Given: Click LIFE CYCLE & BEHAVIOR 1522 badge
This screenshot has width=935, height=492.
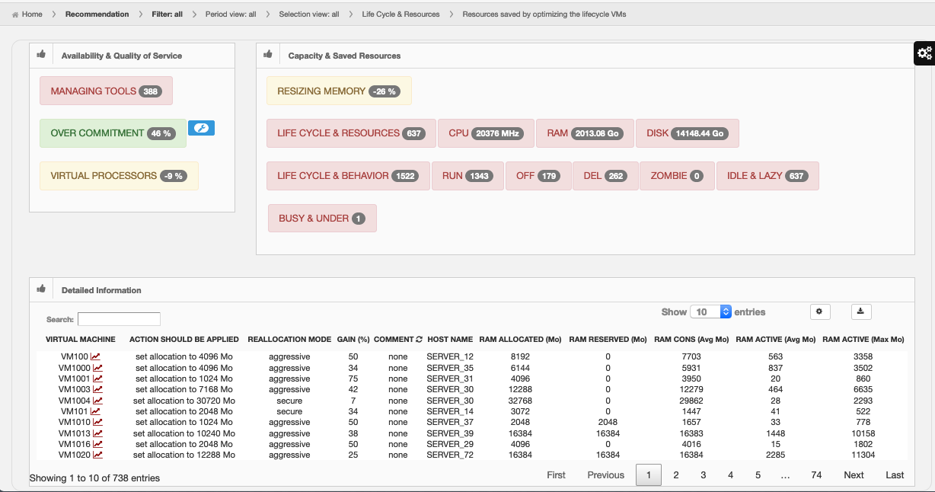Looking at the screenshot, I should pyautogui.click(x=348, y=175).
